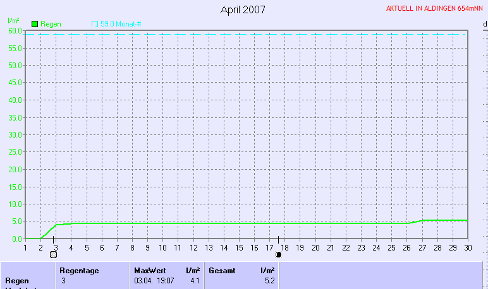Click the 60.0 y-axis label
488x289 pixels.
click(15, 31)
